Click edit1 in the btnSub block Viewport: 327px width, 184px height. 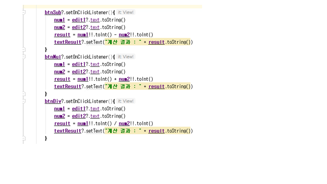pos(78,20)
